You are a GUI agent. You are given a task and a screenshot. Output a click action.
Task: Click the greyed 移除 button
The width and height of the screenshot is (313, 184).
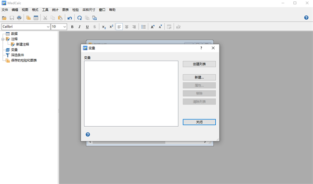[199, 93]
